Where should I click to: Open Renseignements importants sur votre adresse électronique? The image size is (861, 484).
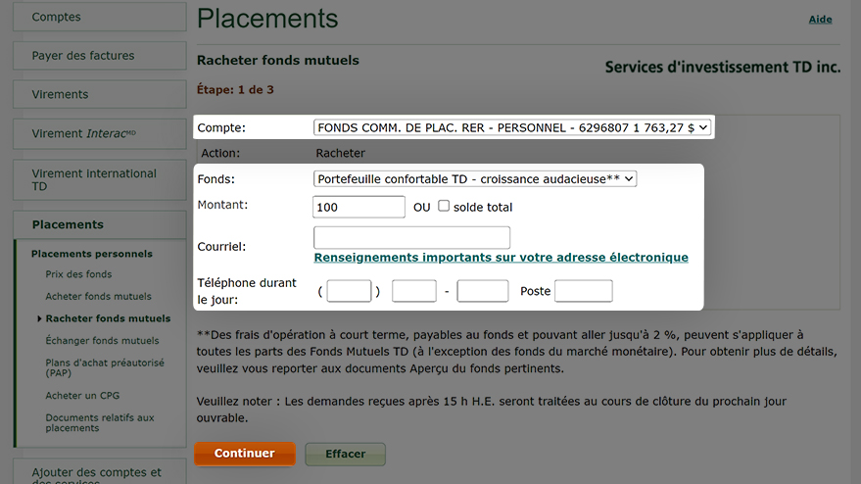(x=501, y=258)
